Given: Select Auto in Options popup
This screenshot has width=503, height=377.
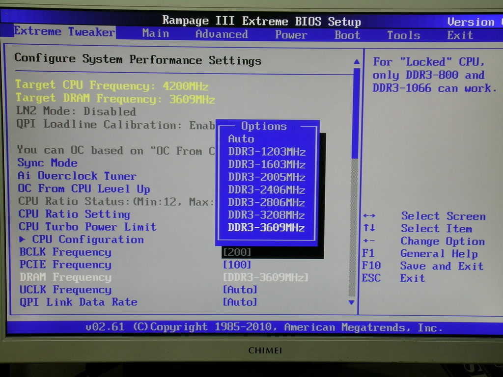Looking at the screenshot, I should (241, 139).
